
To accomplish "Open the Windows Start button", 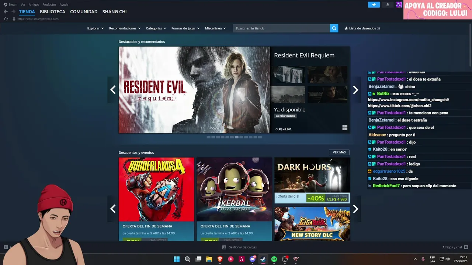I will [x=177, y=259].
